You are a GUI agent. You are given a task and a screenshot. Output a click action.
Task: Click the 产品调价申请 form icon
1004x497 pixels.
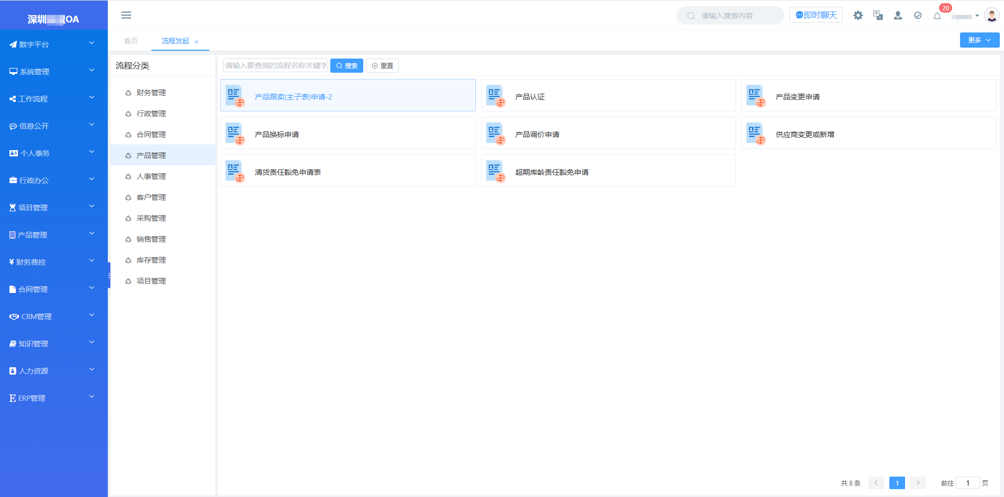495,133
